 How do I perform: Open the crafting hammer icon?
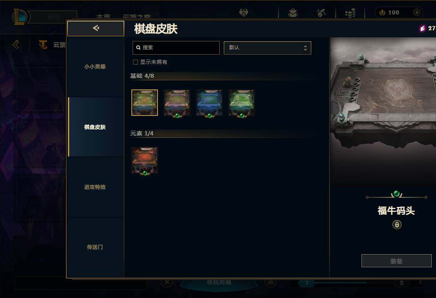coord(321,12)
